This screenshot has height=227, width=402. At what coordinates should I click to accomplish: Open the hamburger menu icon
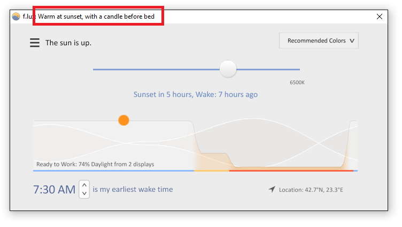click(x=35, y=43)
